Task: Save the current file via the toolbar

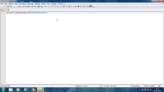Action: click(x=8, y=6)
